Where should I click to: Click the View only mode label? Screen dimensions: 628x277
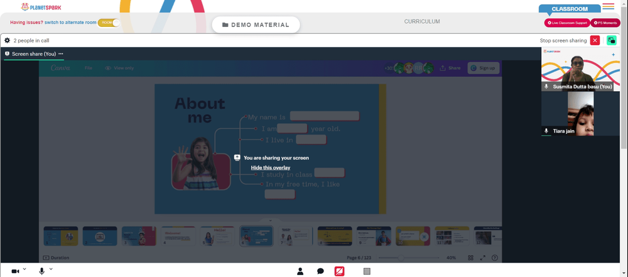point(119,68)
